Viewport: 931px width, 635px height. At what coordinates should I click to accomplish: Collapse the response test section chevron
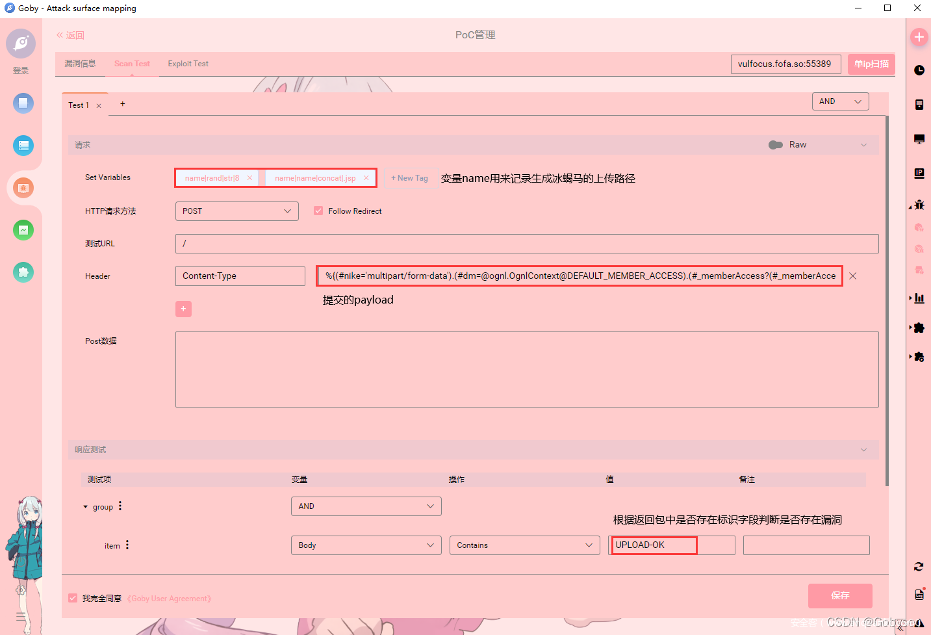pos(864,450)
